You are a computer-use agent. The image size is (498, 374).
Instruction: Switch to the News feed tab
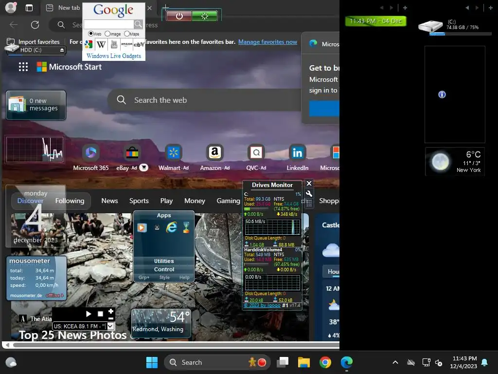pos(109,201)
